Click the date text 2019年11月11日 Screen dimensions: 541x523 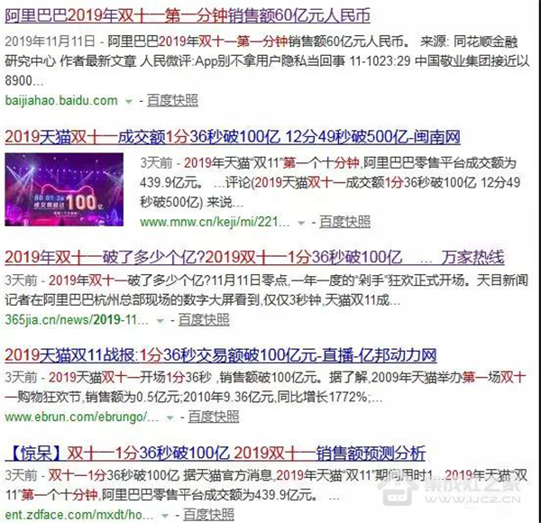click(50, 41)
